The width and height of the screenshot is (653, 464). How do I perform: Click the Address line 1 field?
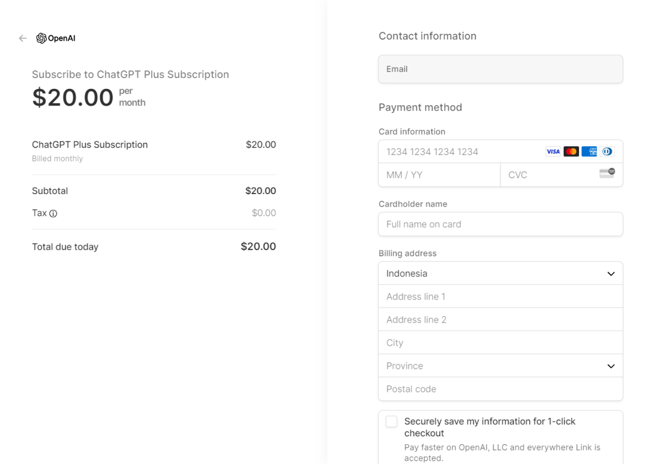pyautogui.click(x=500, y=297)
